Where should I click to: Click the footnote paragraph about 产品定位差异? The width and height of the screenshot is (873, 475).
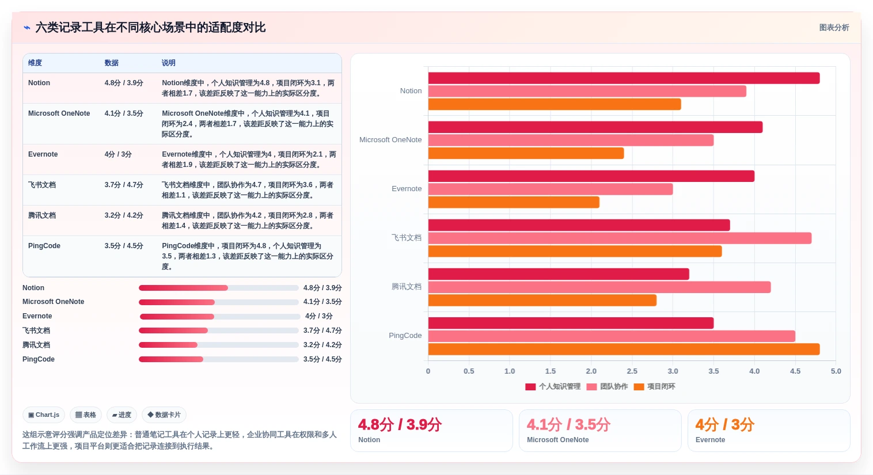[x=180, y=440]
